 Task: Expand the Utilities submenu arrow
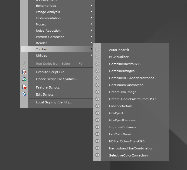[91, 55]
